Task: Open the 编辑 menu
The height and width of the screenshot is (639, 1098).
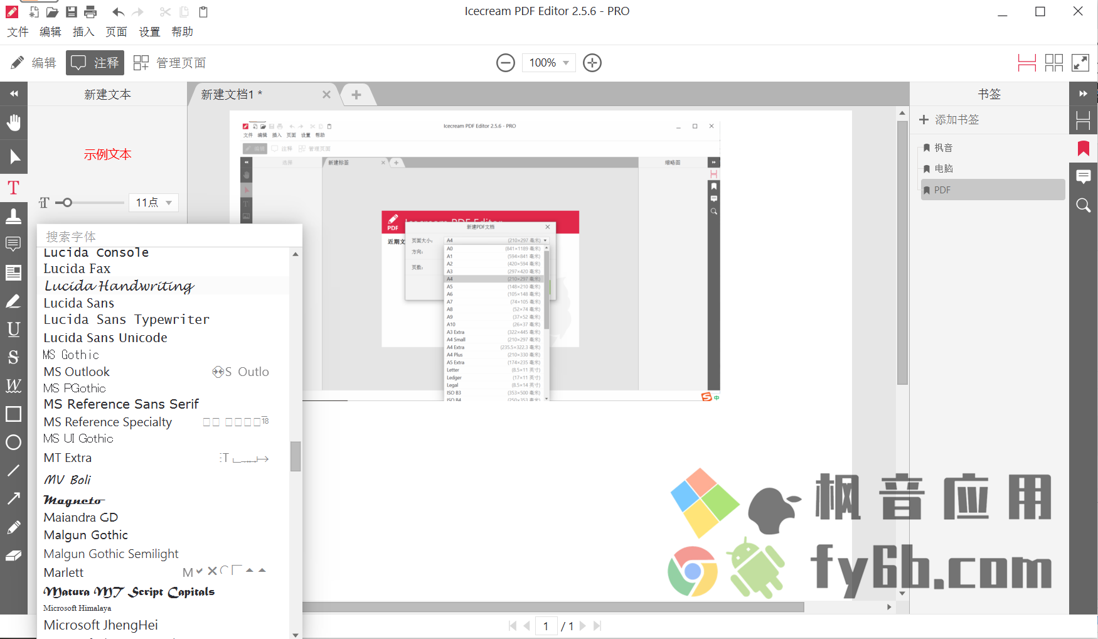Action: click(51, 32)
